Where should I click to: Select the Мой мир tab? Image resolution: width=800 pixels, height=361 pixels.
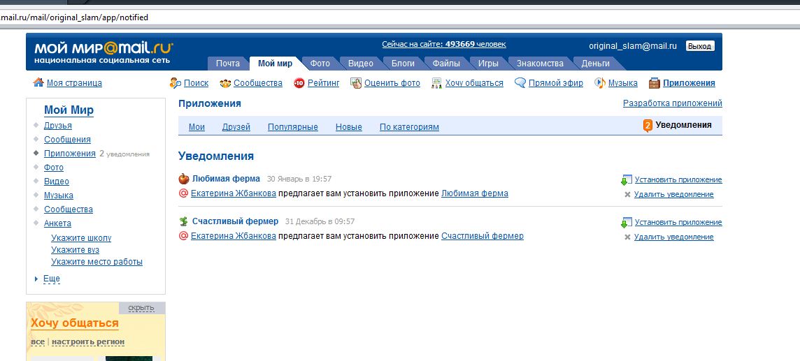(x=276, y=64)
